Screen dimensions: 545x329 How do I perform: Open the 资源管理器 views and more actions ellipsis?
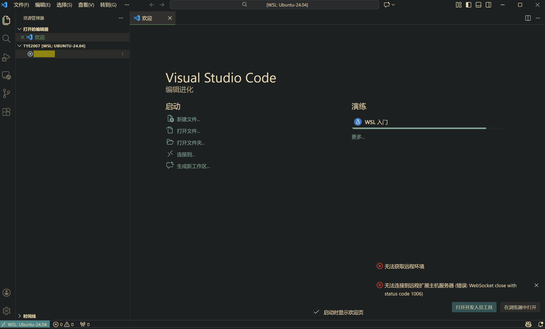pyautogui.click(x=121, y=18)
